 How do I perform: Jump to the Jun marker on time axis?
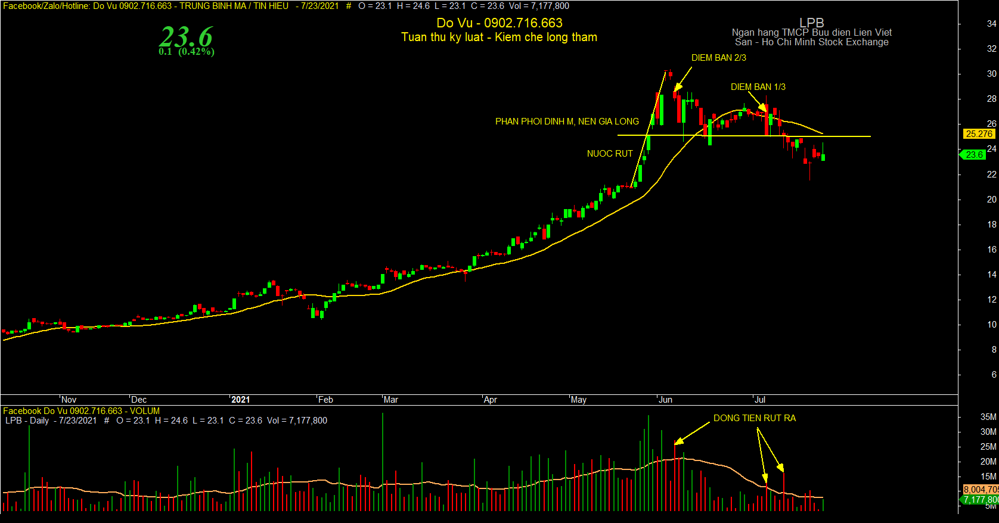[x=665, y=400]
